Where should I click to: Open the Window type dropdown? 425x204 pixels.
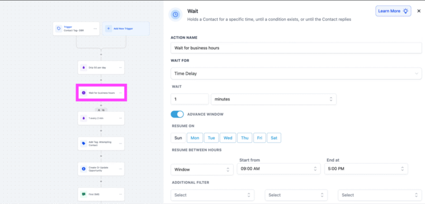tap(202, 169)
